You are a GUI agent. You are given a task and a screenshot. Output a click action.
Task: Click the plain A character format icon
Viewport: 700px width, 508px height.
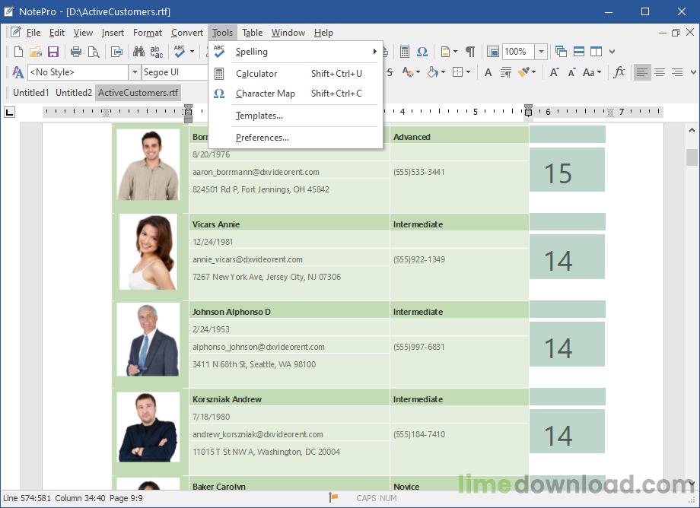point(488,72)
